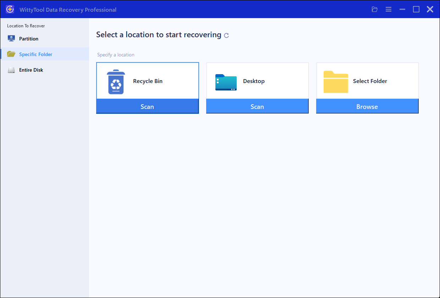Select Entire Disk in the sidebar
440x298 pixels.
click(31, 70)
